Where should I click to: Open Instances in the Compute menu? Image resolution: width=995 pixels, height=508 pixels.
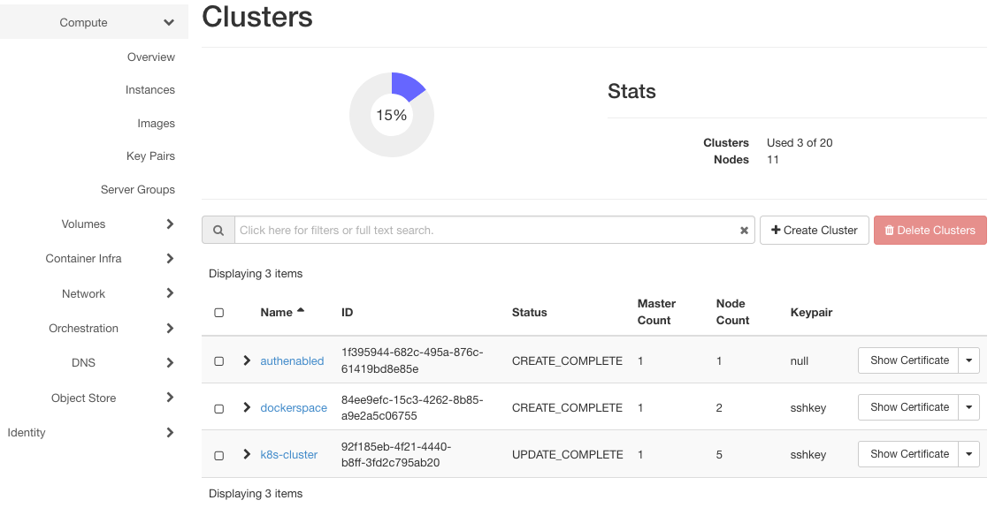tap(149, 90)
